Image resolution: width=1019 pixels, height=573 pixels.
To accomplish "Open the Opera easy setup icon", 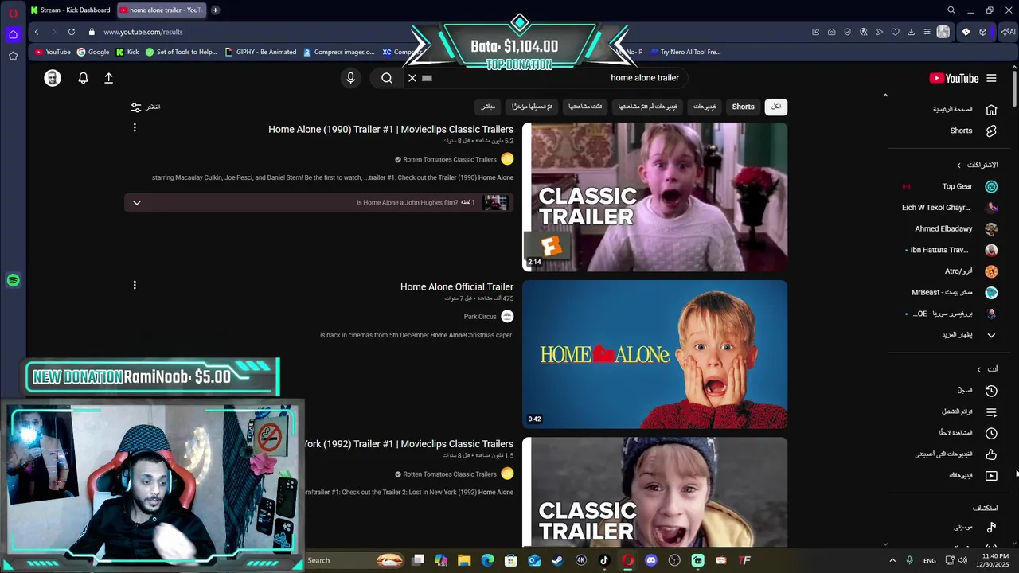I will 927,32.
